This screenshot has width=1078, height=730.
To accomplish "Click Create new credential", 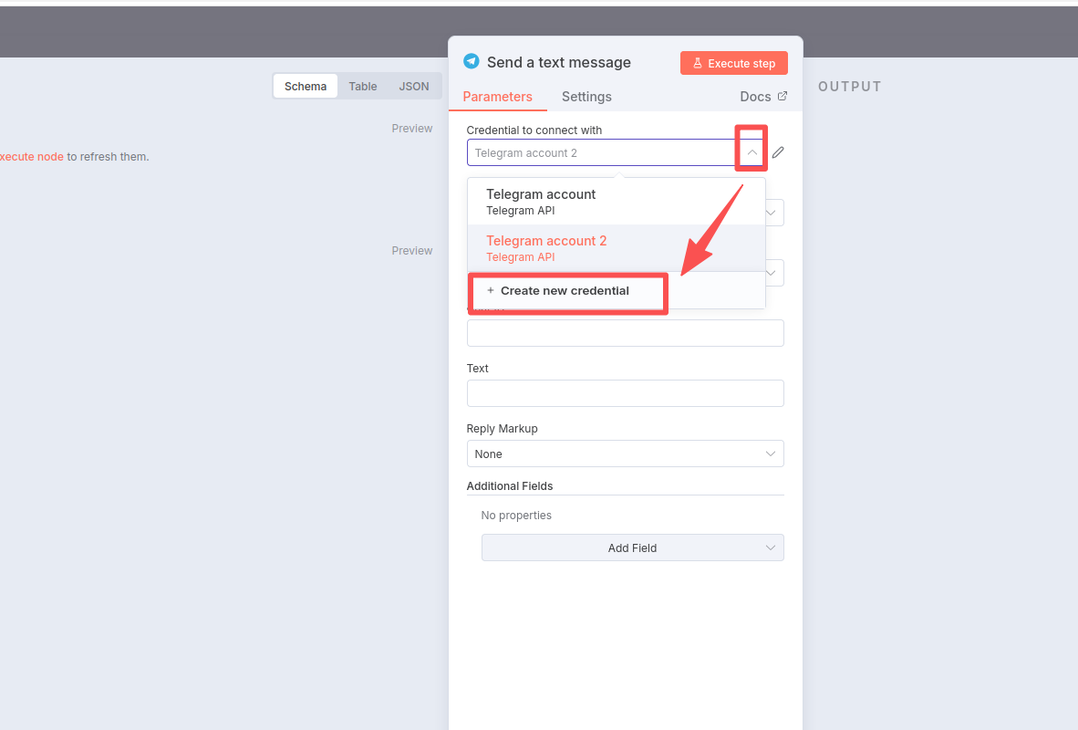I will pos(565,291).
